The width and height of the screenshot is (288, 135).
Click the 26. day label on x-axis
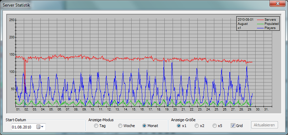coord(225,109)
